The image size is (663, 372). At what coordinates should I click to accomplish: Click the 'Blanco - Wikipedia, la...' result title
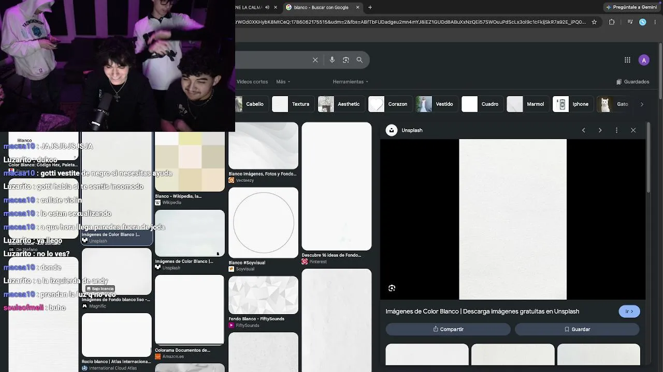click(178, 196)
